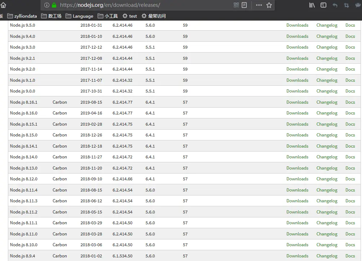
Task: Open 小工具 bookmark folder
Action: coord(108,16)
